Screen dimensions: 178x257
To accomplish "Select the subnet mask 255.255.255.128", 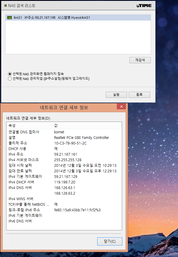I will click(68, 160).
